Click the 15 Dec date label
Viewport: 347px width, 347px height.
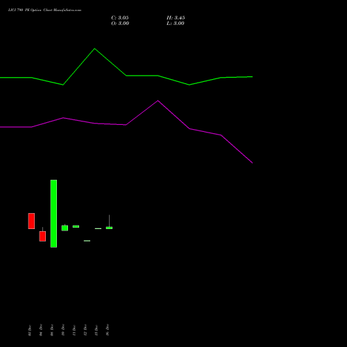point(96,330)
